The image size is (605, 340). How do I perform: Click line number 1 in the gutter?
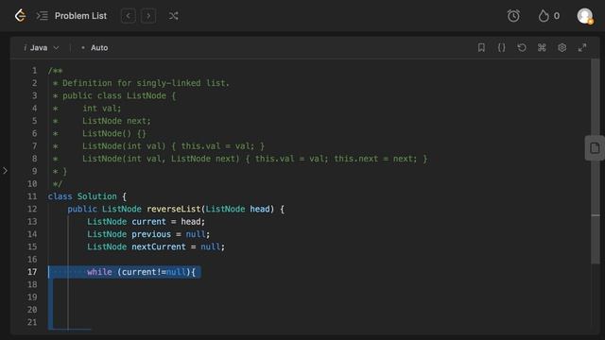[x=34, y=71]
